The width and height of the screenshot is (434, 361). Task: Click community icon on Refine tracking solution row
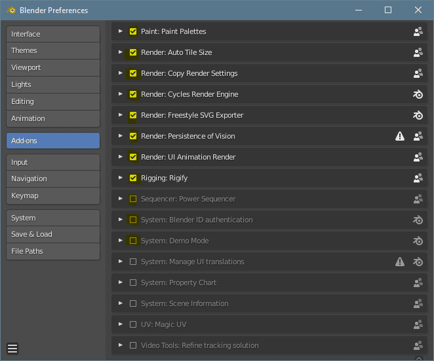(418, 345)
